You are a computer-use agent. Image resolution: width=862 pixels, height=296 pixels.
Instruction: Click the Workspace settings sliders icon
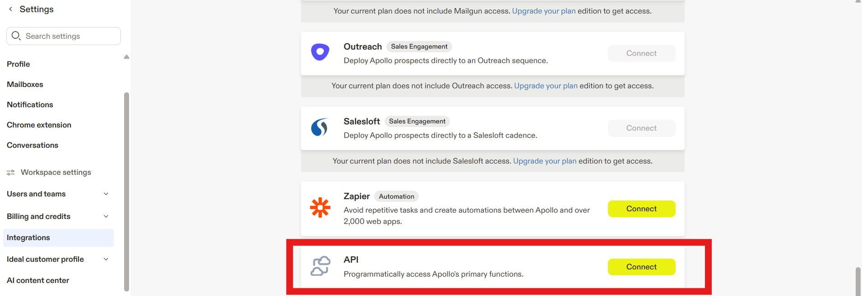[x=11, y=173]
